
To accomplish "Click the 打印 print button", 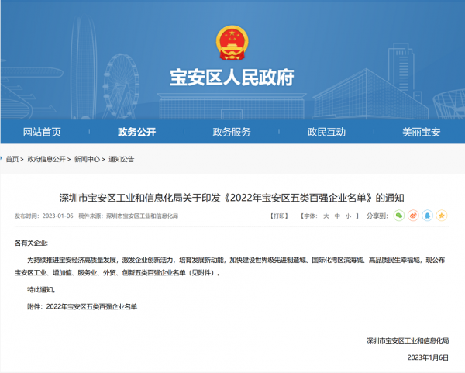I will tap(277, 216).
